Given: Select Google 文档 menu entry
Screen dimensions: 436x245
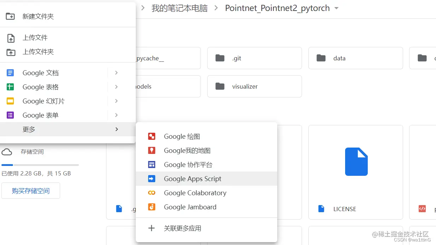Looking at the screenshot, I should (68, 73).
